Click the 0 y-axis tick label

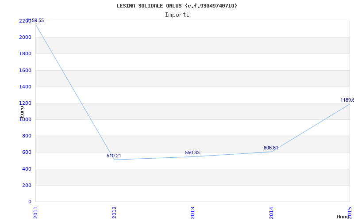[x=30, y=202]
